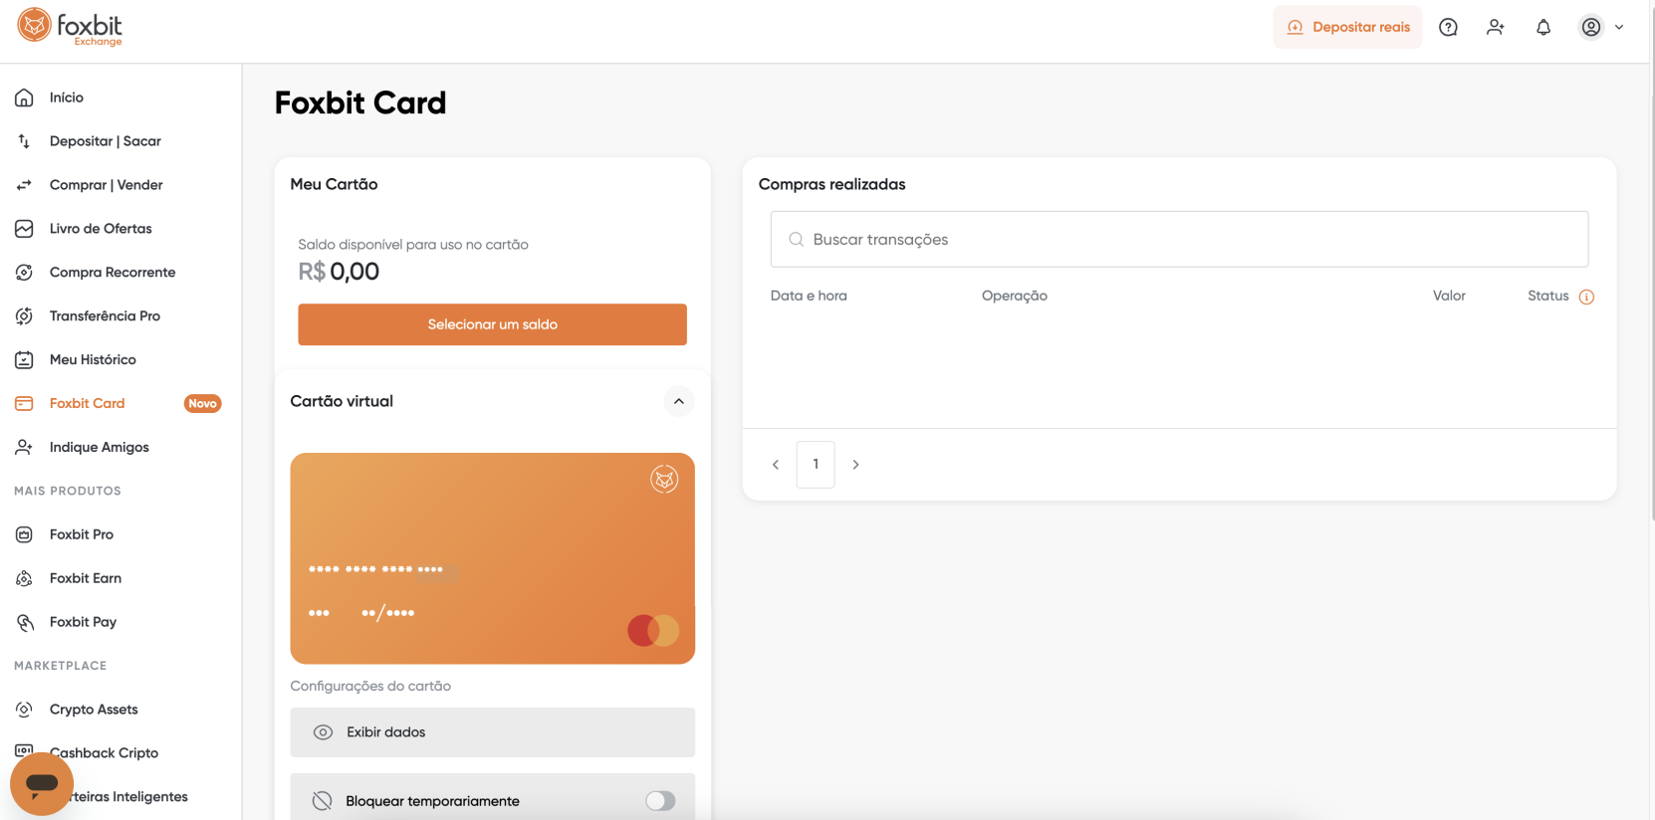
Task: Click the Depositar | Sacar arrows icon
Action: tap(24, 141)
